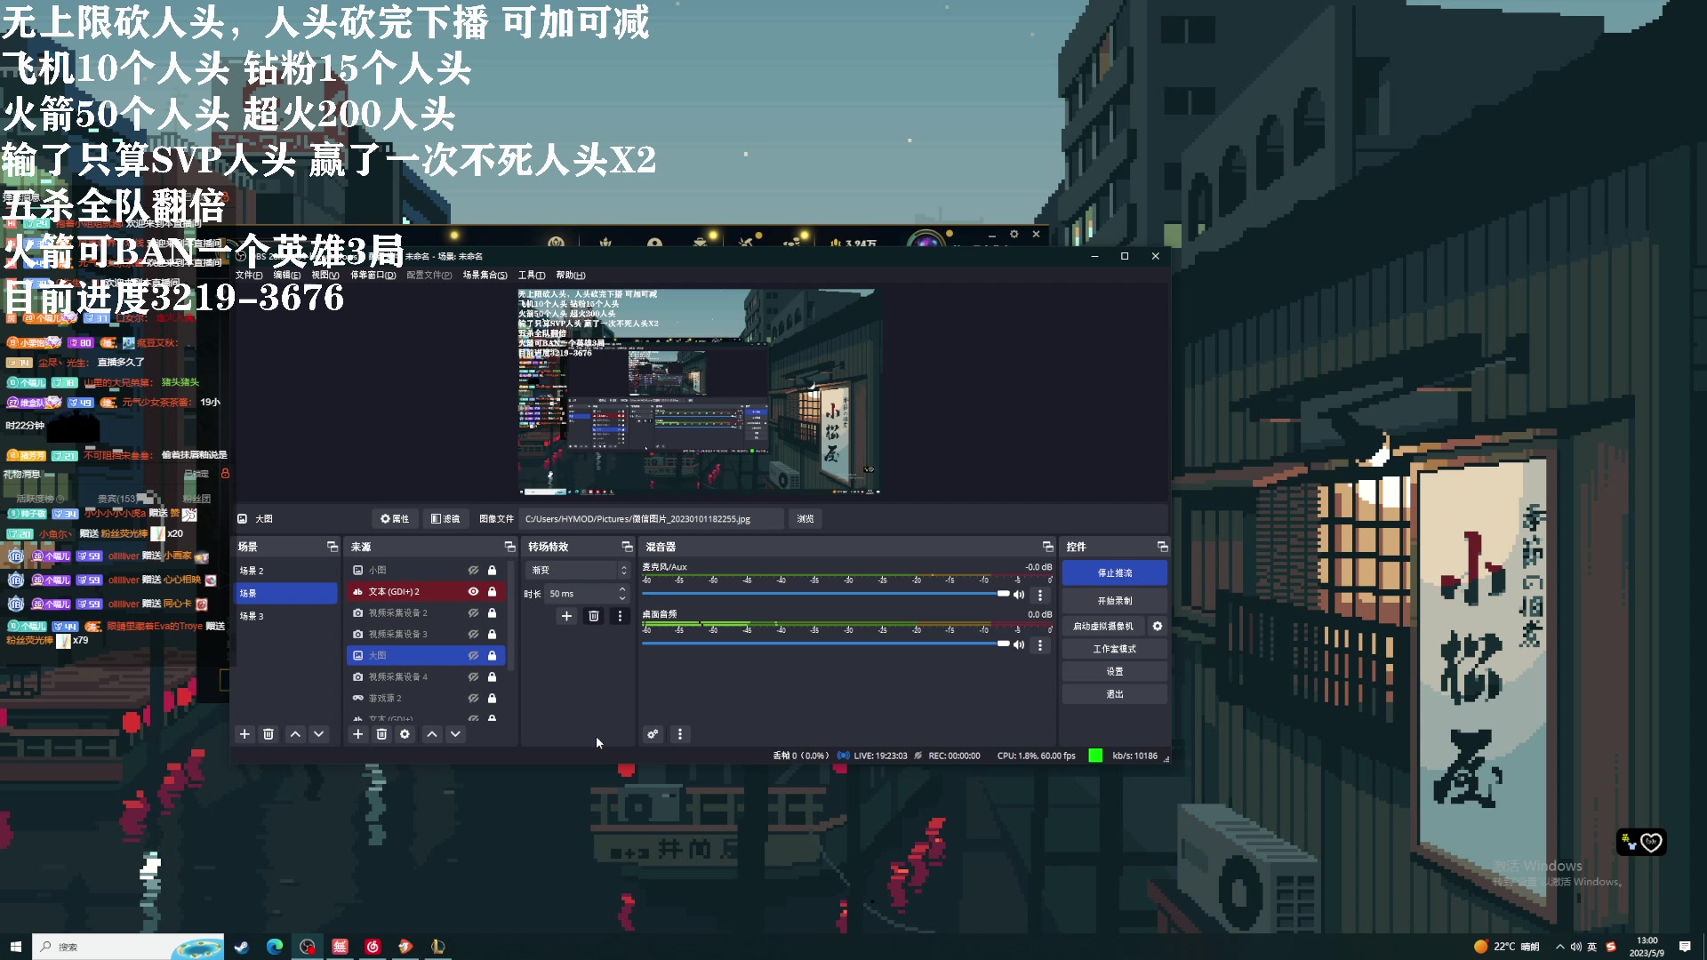Move the selected scene up
The height and width of the screenshot is (960, 1707).
click(x=295, y=734)
